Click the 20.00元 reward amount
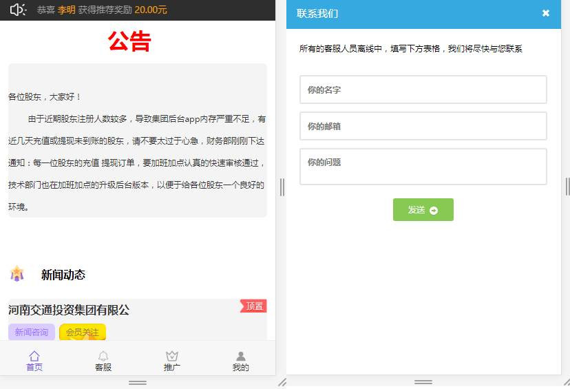570x389 pixels. (151, 10)
